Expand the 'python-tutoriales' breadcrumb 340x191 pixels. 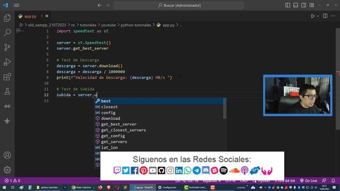[x=136, y=25]
